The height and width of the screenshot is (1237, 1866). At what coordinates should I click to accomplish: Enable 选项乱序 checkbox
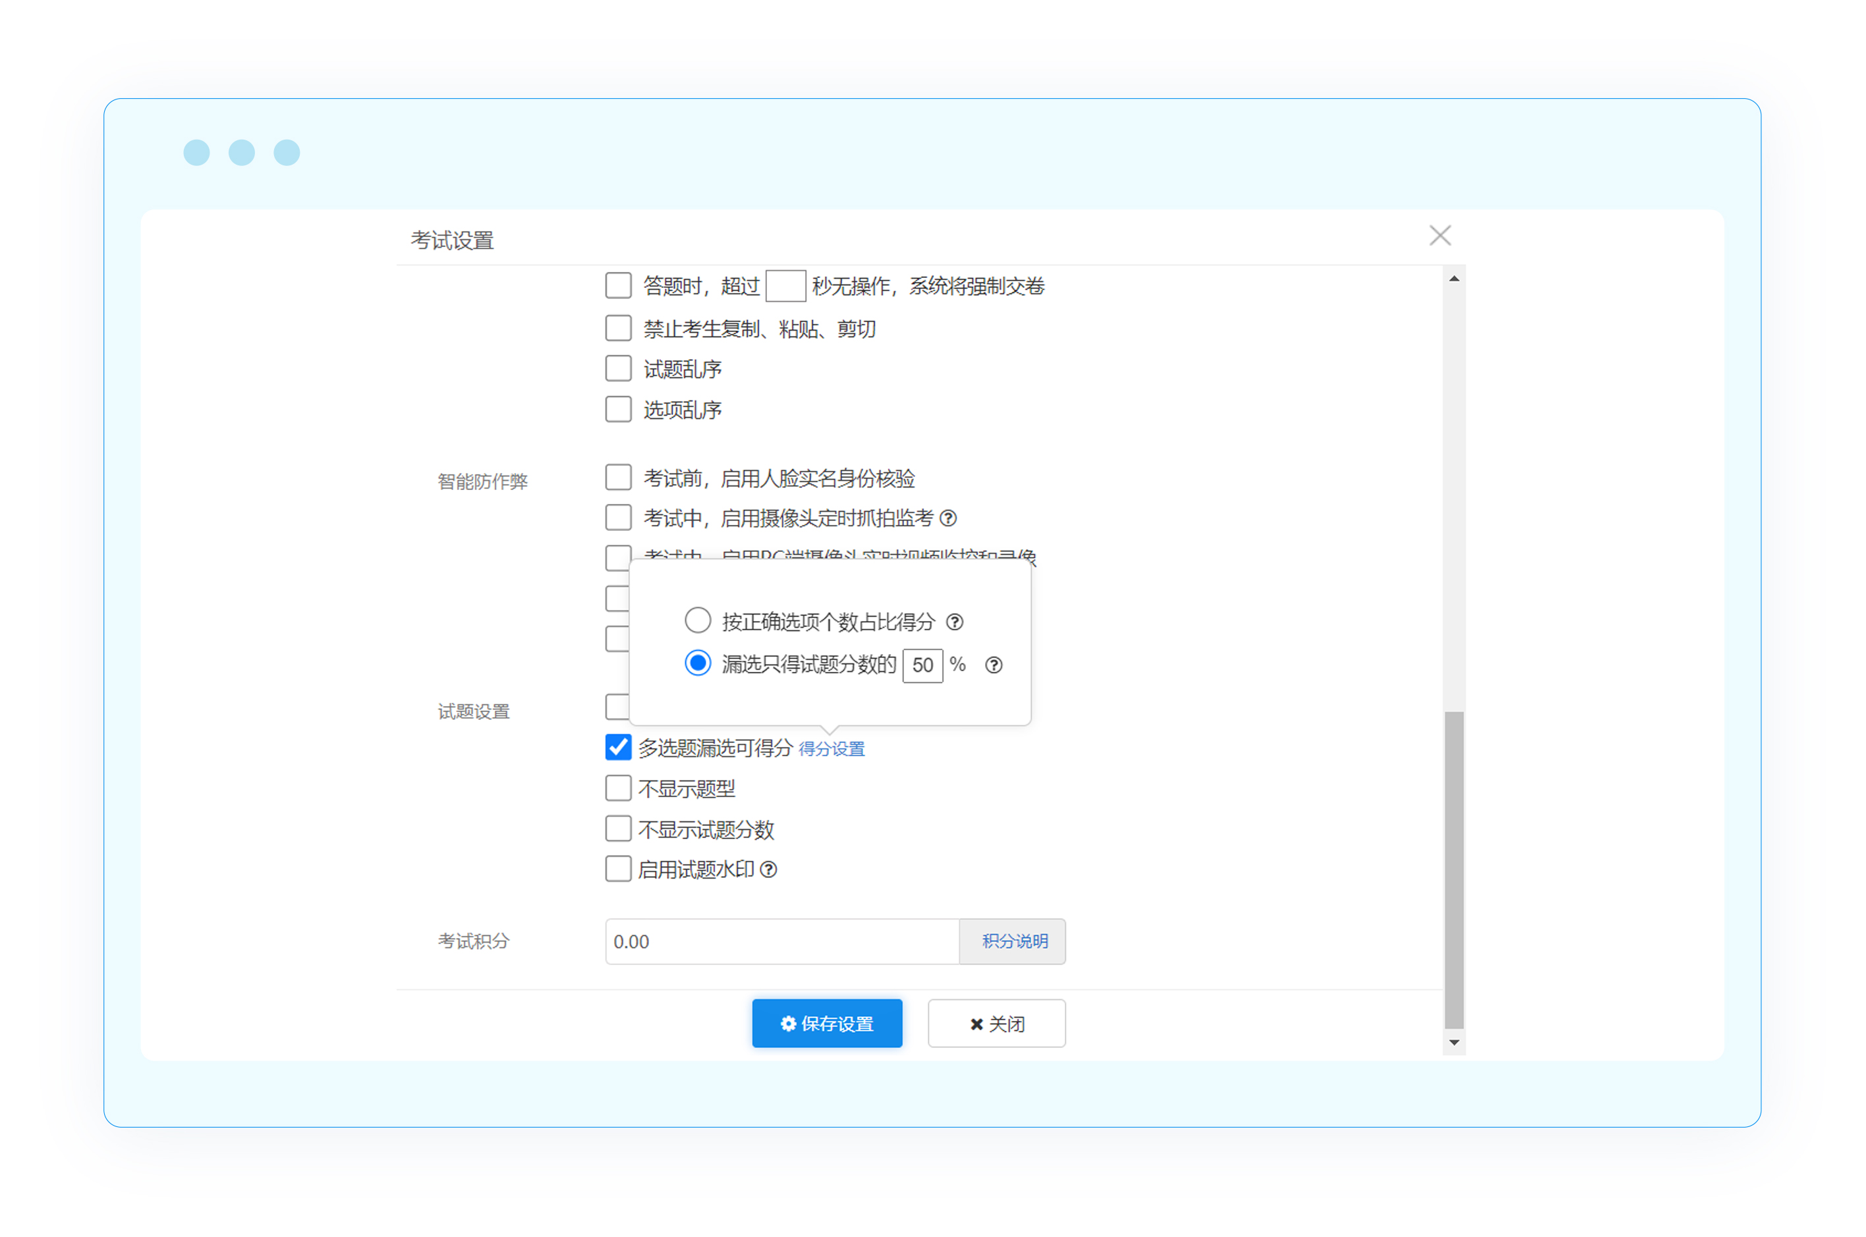tap(619, 410)
